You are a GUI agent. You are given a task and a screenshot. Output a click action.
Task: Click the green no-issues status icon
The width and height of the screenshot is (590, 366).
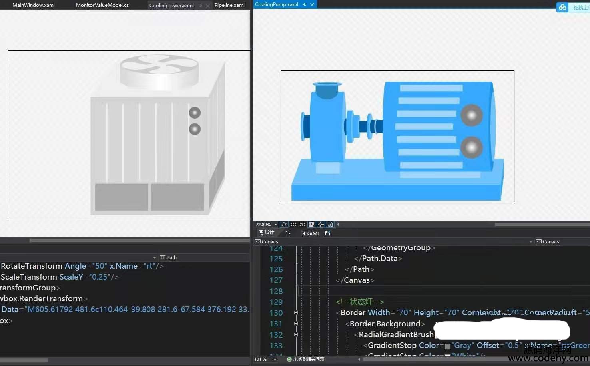click(289, 359)
